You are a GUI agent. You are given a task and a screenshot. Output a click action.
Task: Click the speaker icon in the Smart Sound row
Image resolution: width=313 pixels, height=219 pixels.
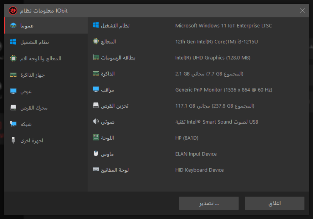pos(96,121)
